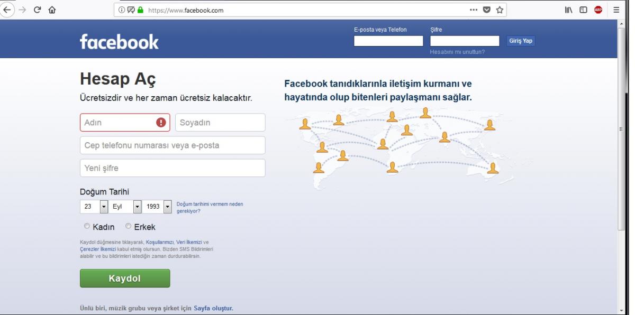The image size is (635, 315).
Task: Click into the Adın first name field
Action: (x=125, y=123)
